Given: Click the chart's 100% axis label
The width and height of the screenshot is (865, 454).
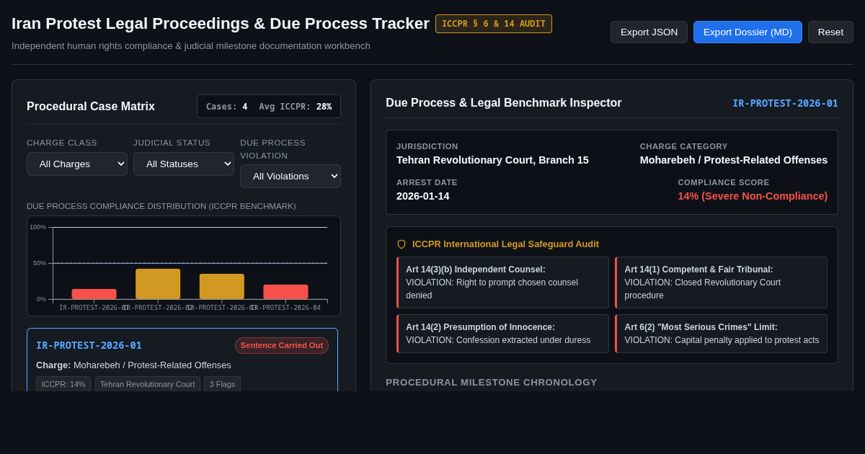Looking at the screenshot, I should pos(38,227).
